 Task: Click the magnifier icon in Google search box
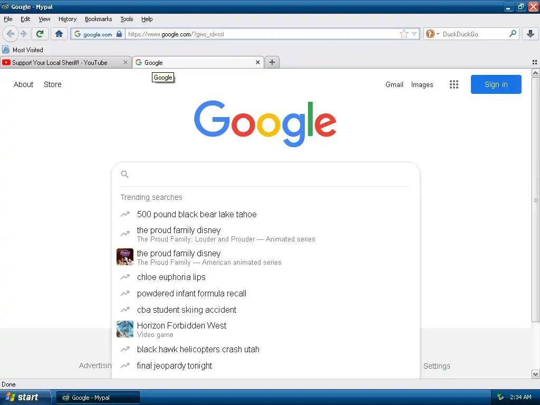pos(124,174)
